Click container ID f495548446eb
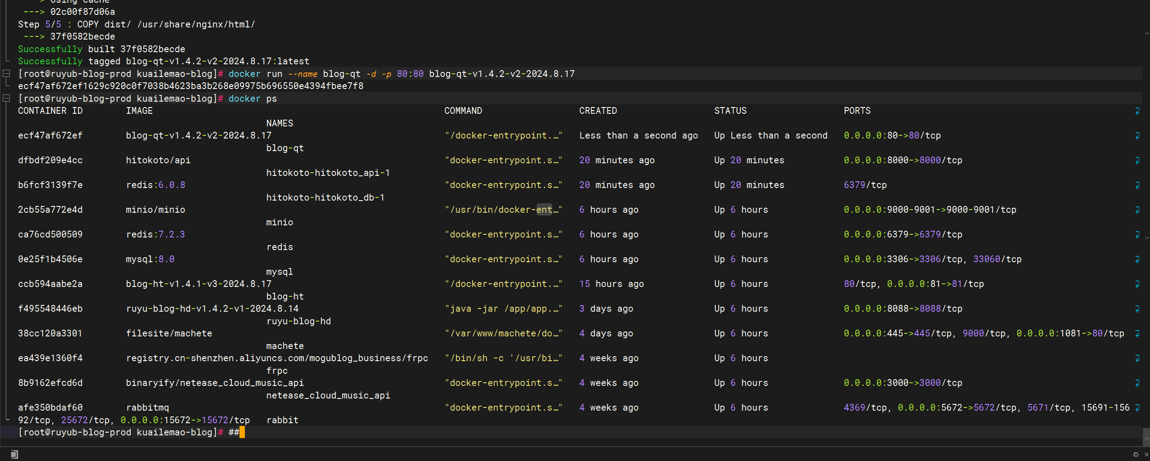The image size is (1150, 461). (50, 309)
